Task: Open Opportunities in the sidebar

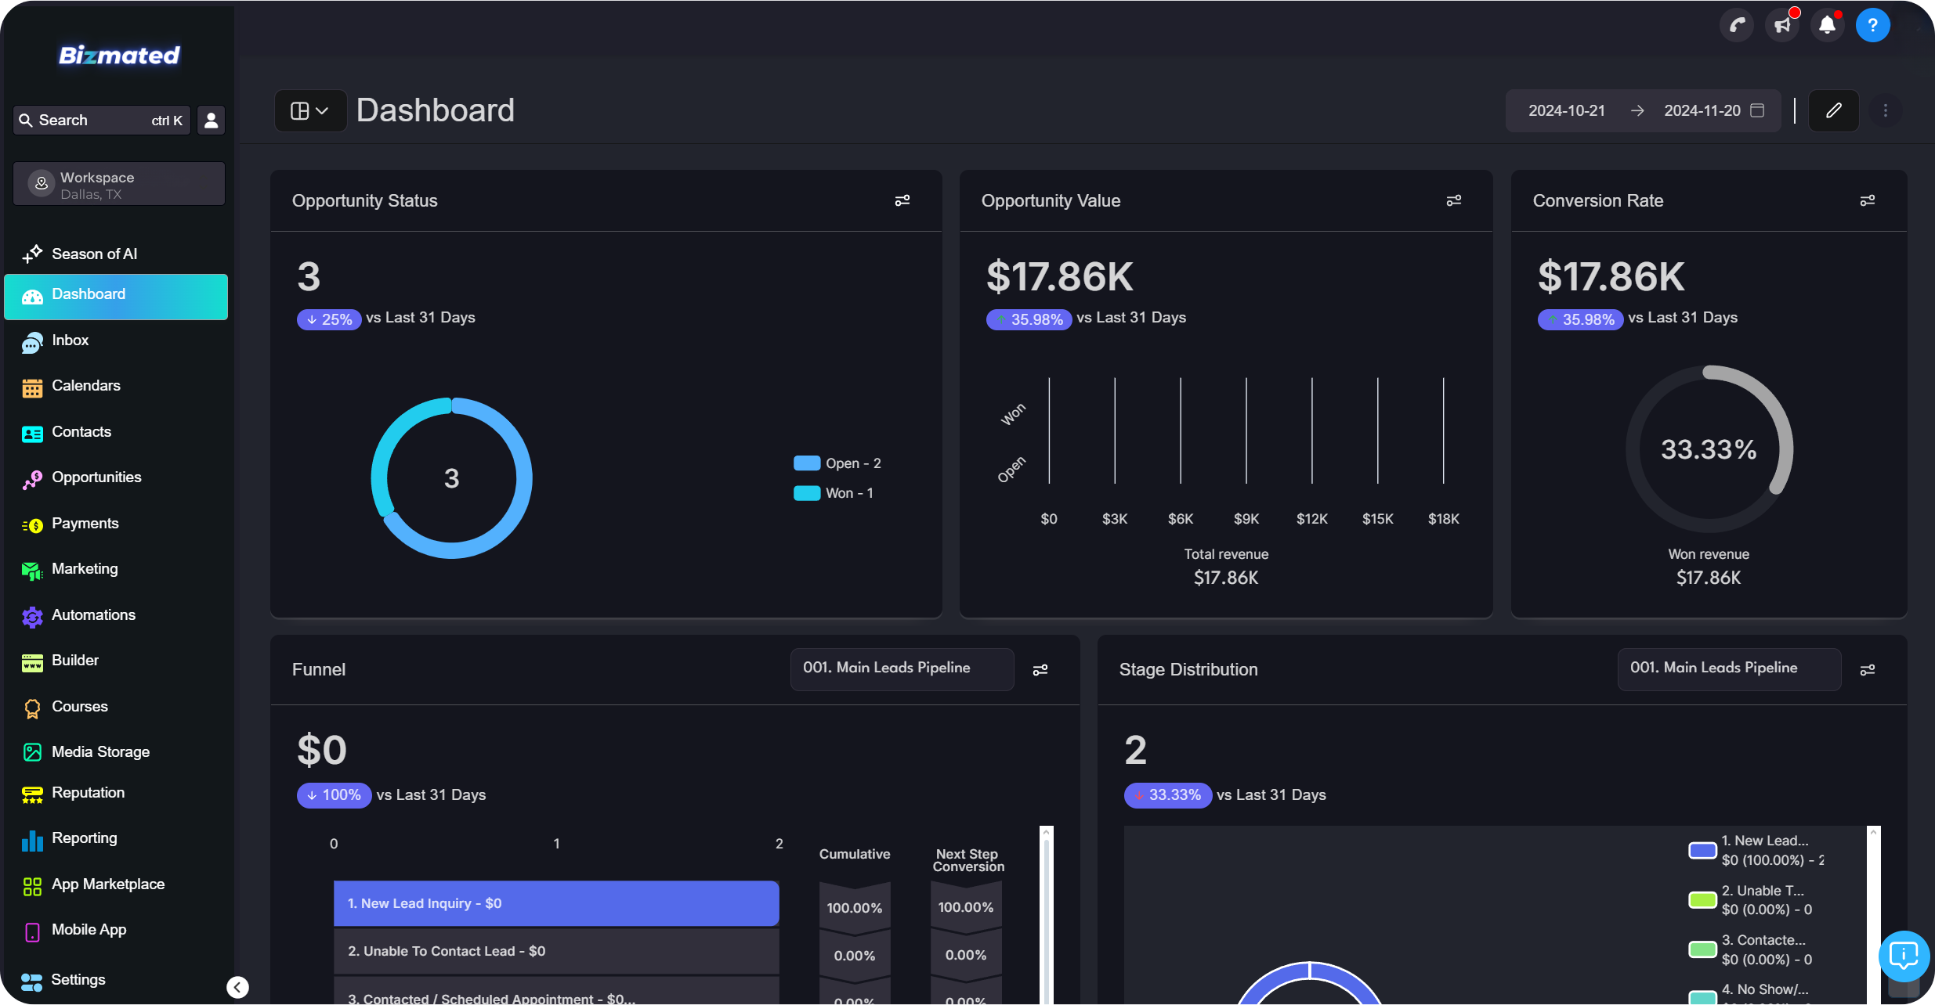Action: tap(96, 477)
